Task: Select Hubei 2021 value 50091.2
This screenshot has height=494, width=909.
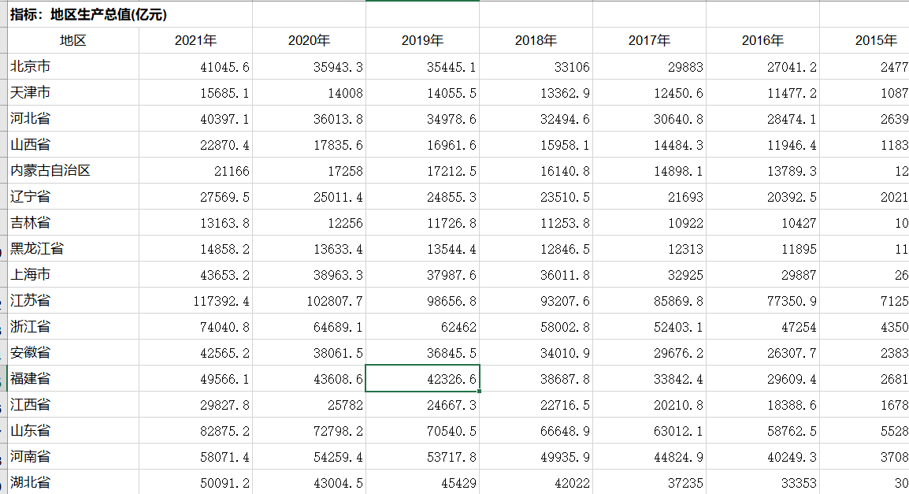Action: click(x=195, y=482)
